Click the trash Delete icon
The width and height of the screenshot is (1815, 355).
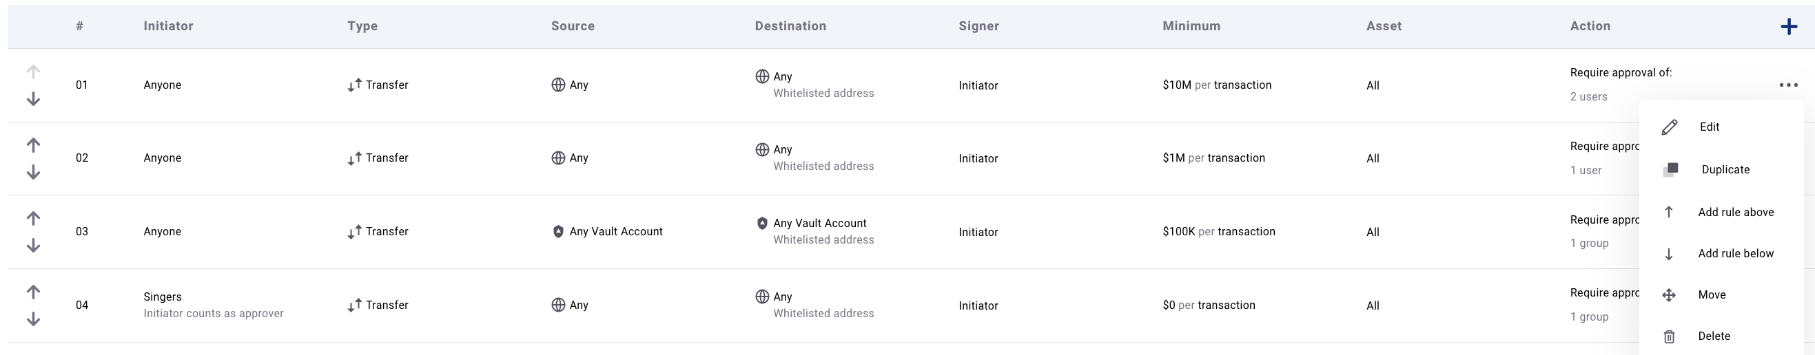[x=1669, y=336]
